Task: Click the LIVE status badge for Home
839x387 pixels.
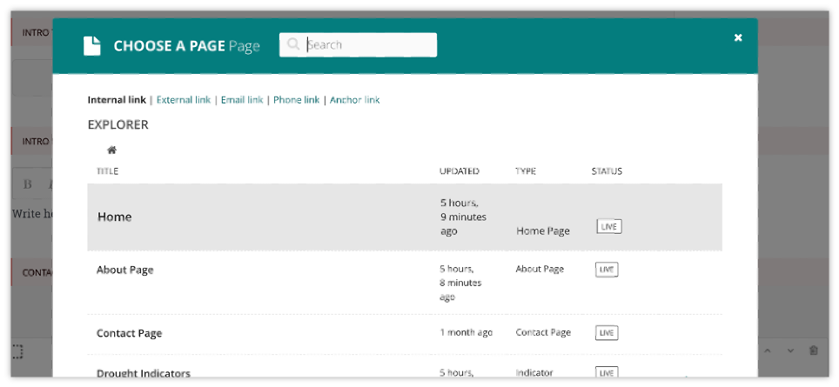Action: (609, 227)
